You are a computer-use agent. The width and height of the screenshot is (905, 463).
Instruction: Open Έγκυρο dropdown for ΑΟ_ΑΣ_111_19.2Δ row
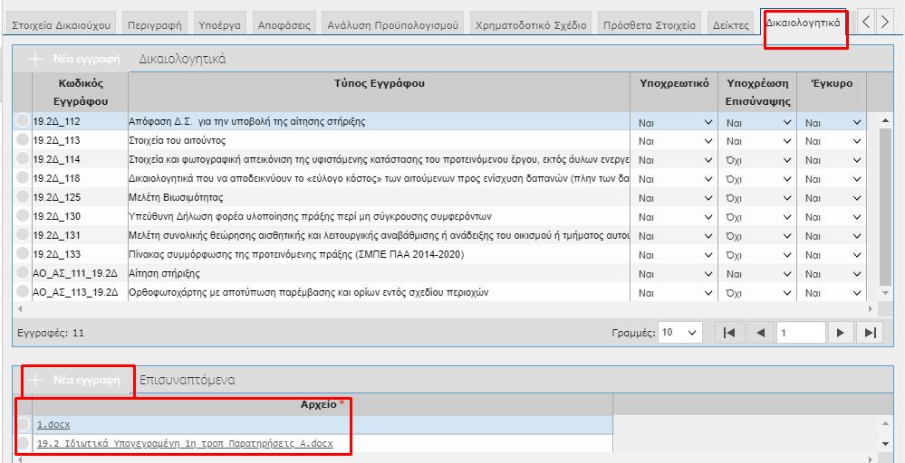[x=833, y=274]
